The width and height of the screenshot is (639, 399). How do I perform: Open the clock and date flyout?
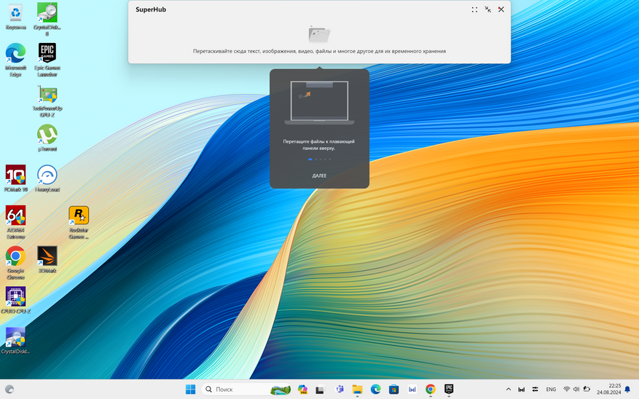point(608,390)
